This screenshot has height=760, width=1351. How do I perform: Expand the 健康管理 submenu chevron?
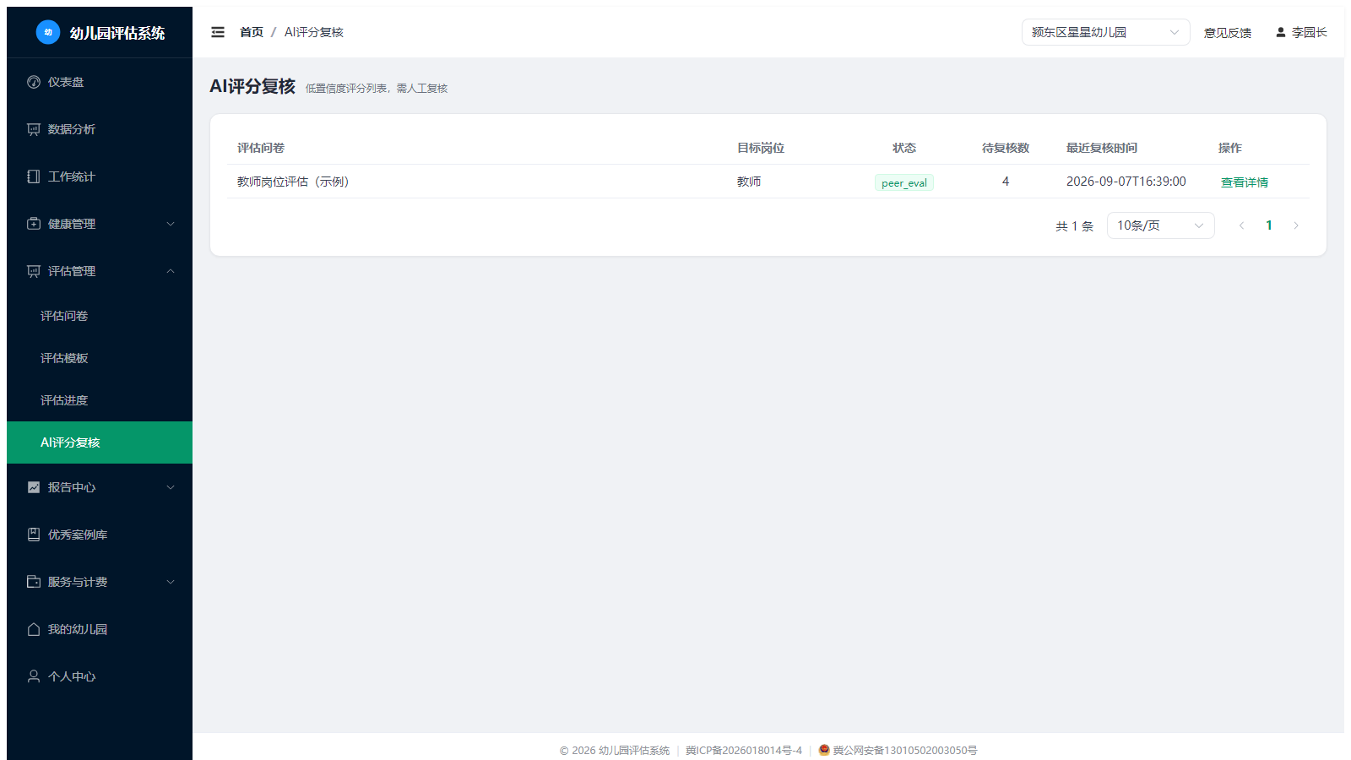coord(171,224)
